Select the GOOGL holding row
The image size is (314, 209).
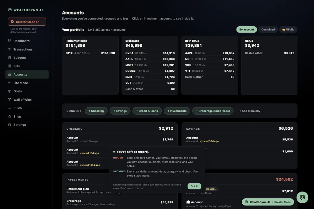click(x=150, y=71)
